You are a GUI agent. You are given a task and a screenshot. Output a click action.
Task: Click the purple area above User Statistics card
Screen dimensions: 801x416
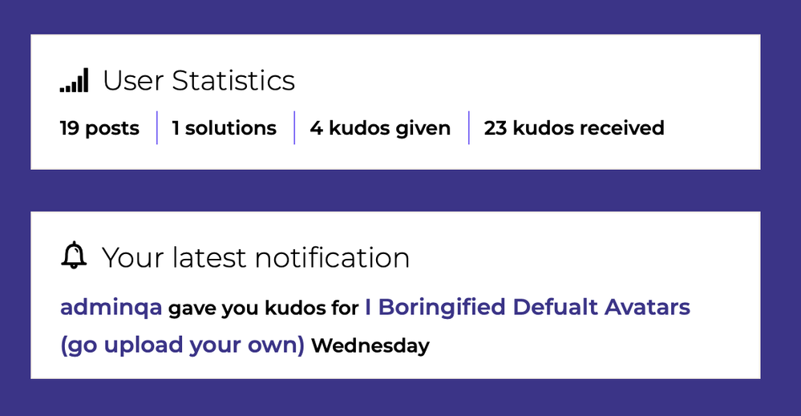pyautogui.click(x=395, y=17)
